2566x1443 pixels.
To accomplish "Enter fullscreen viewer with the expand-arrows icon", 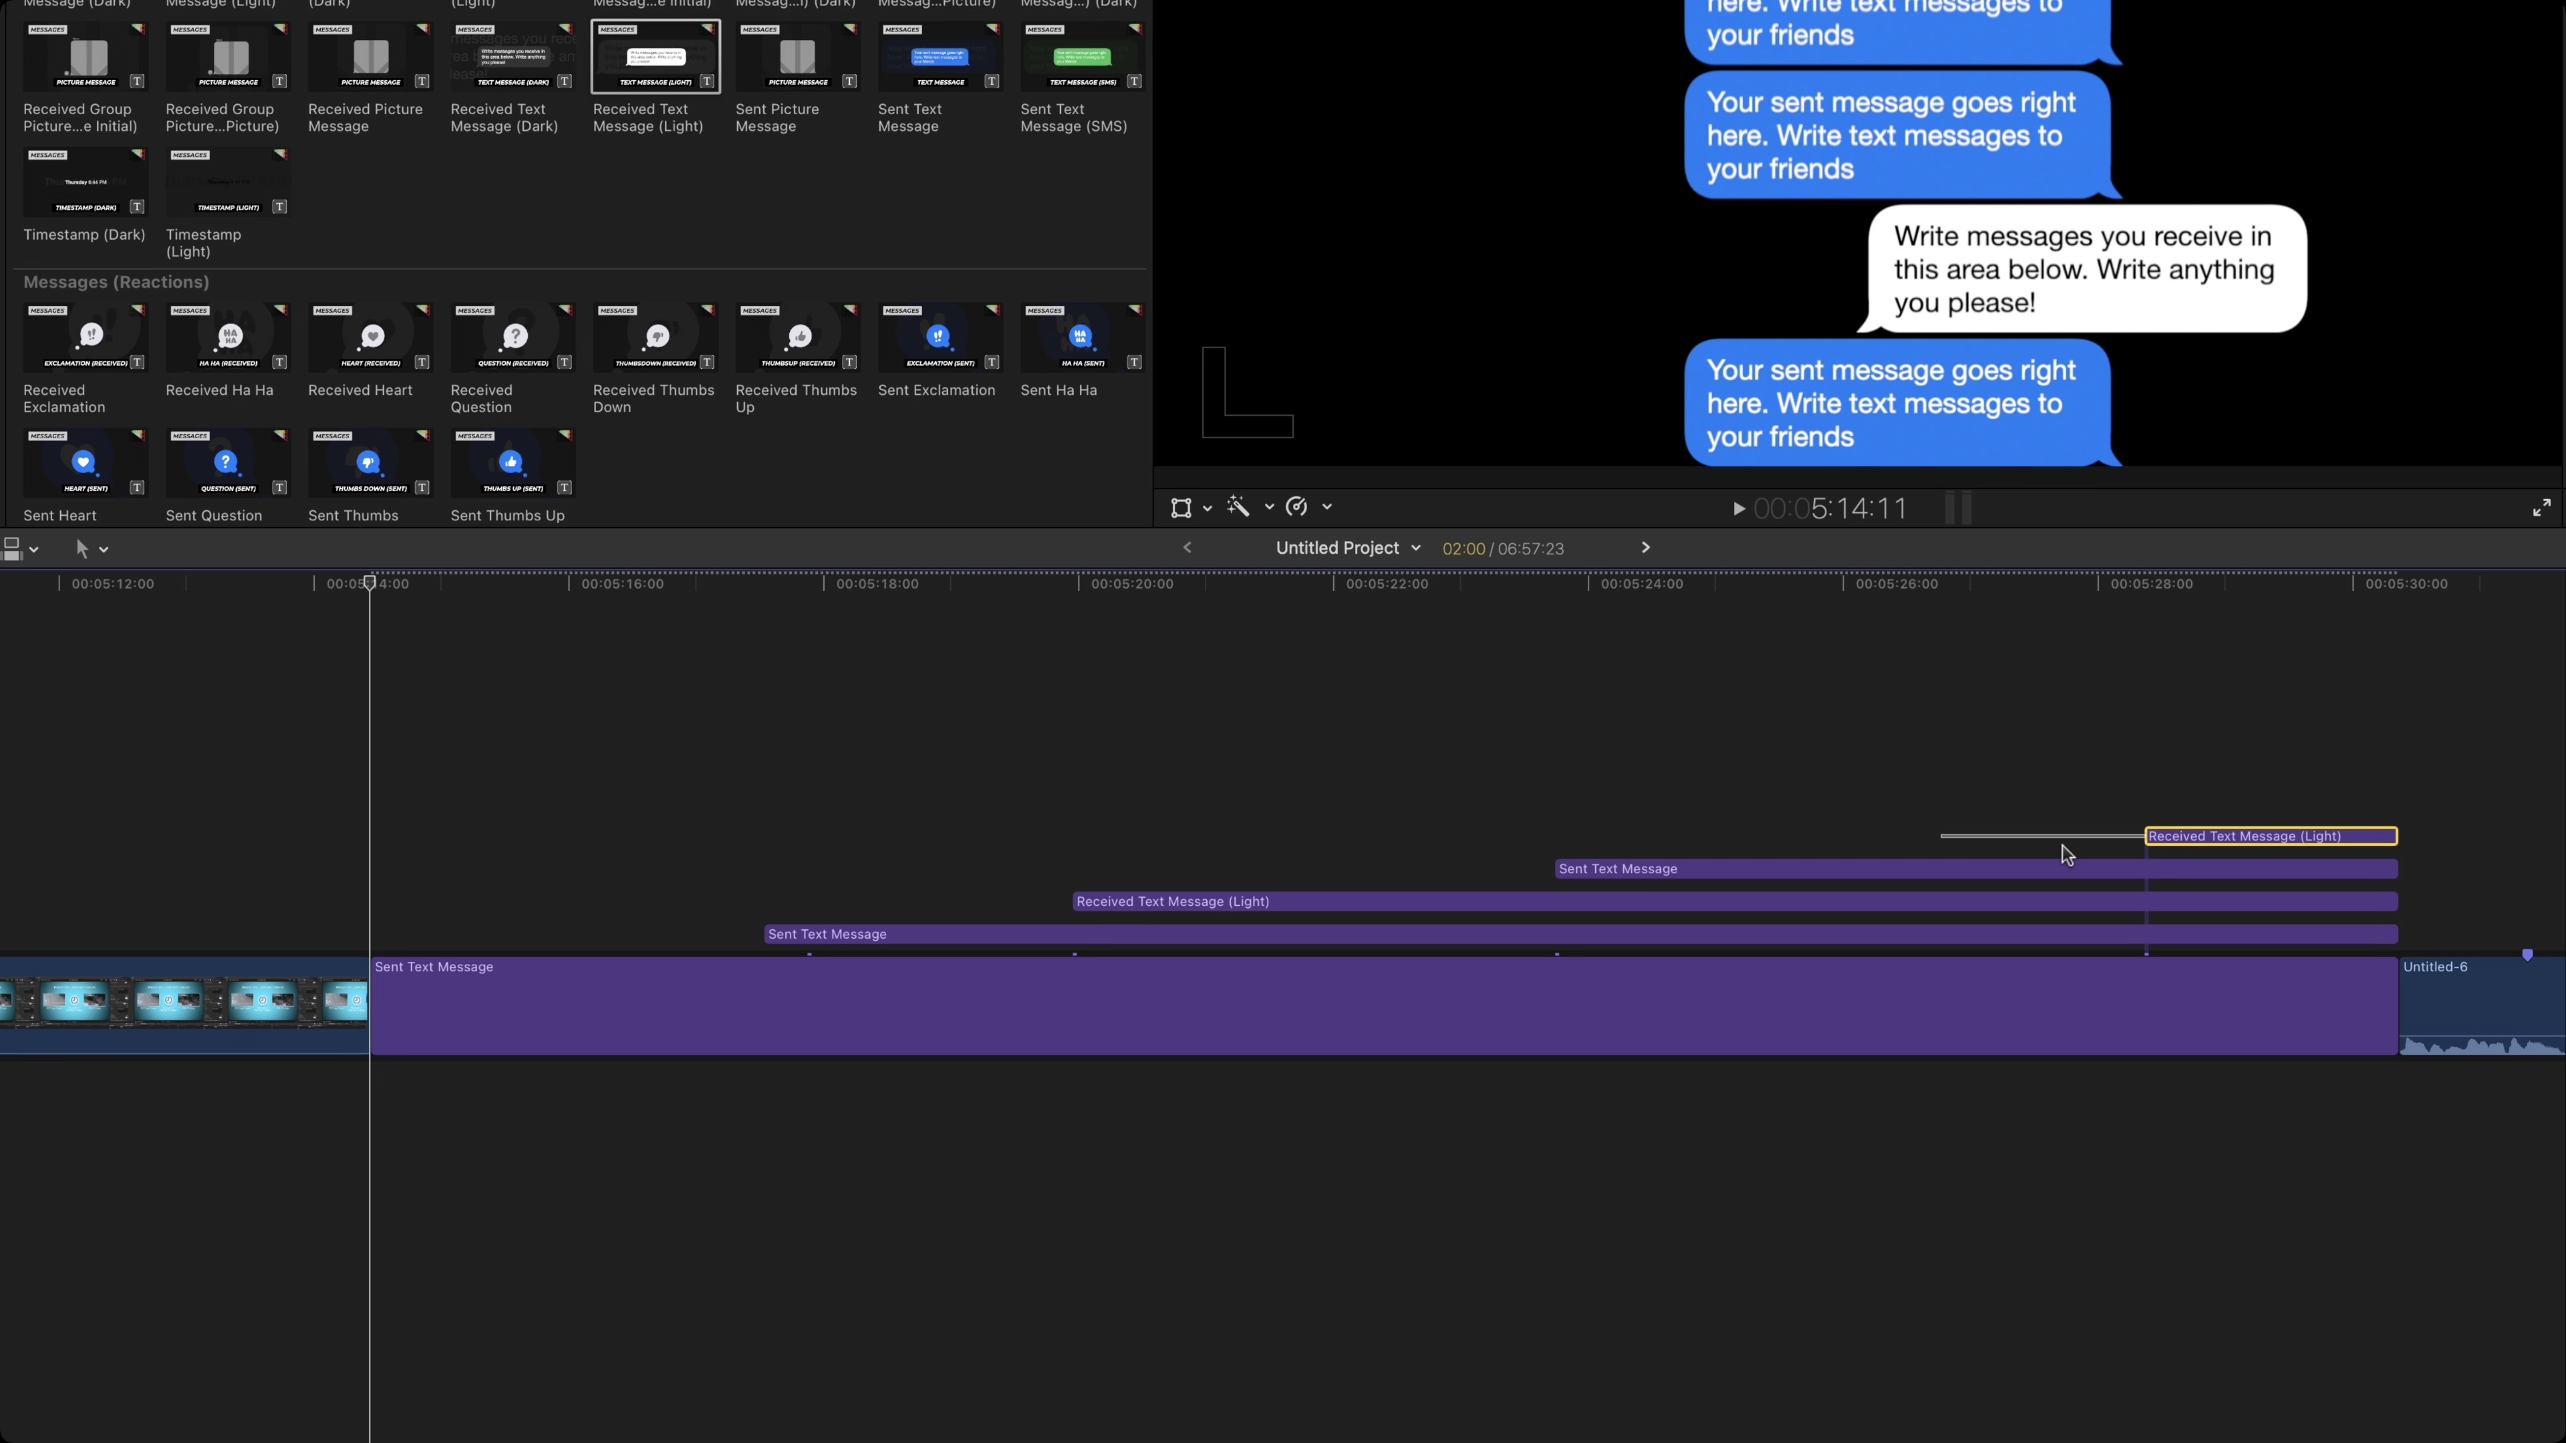I will click(2541, 508).
